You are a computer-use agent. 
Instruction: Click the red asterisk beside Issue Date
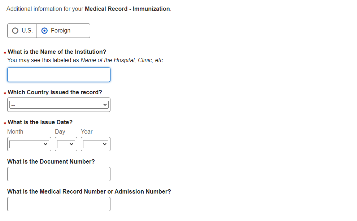[5, 123]
